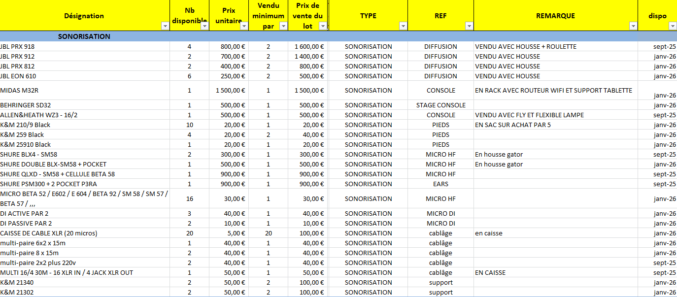Click the sept-25 dispo of JBL PRX 918
Screen dimensions: 677x297
click(x=657, y=46)
